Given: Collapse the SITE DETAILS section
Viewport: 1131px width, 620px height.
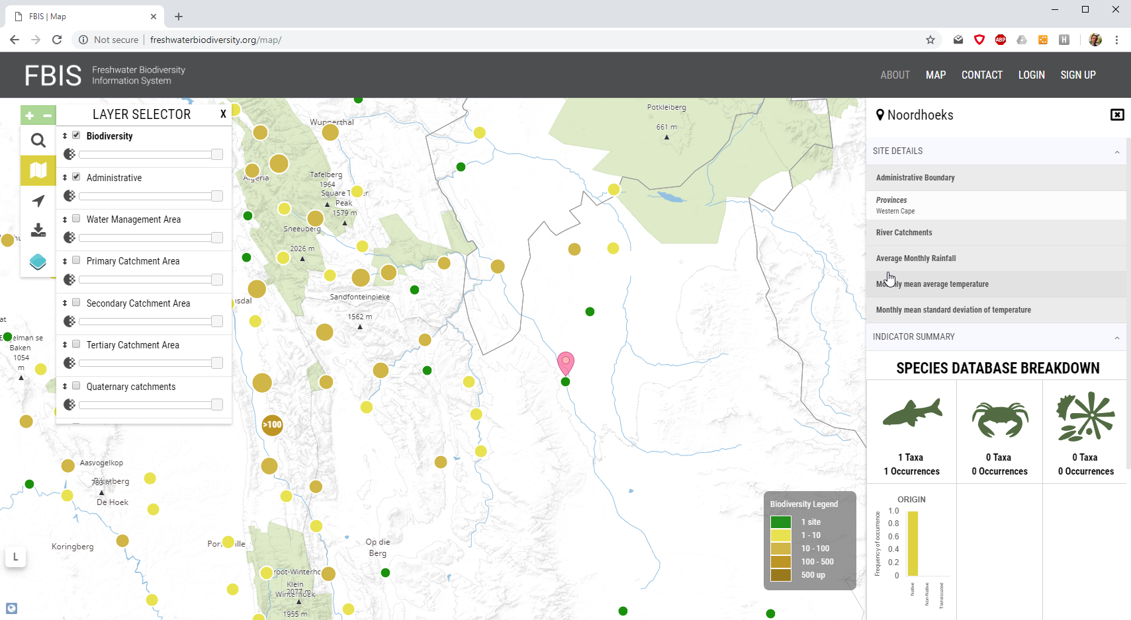Looking at the screenshot, I should pos(1116,151).
